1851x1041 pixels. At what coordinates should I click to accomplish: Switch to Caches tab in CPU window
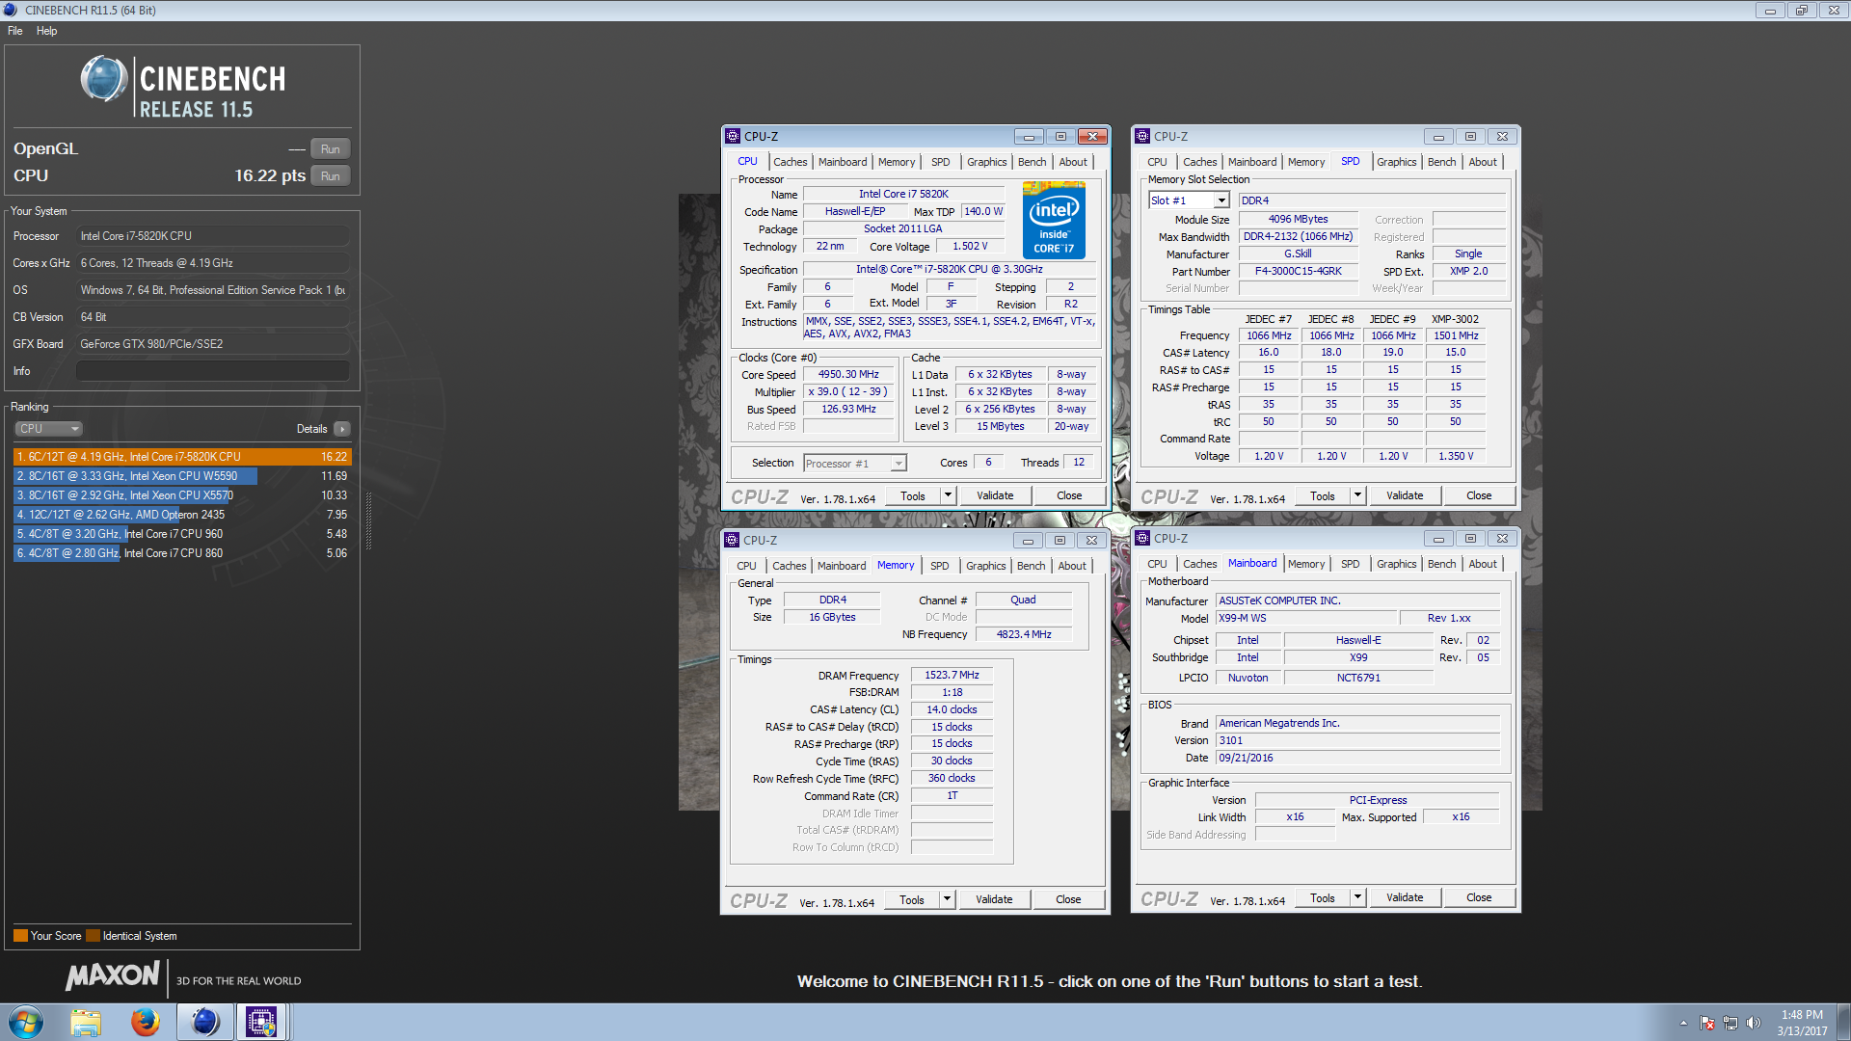(790, 162)
